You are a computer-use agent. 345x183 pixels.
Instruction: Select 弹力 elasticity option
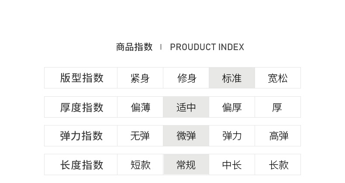[x=232, y=136]
